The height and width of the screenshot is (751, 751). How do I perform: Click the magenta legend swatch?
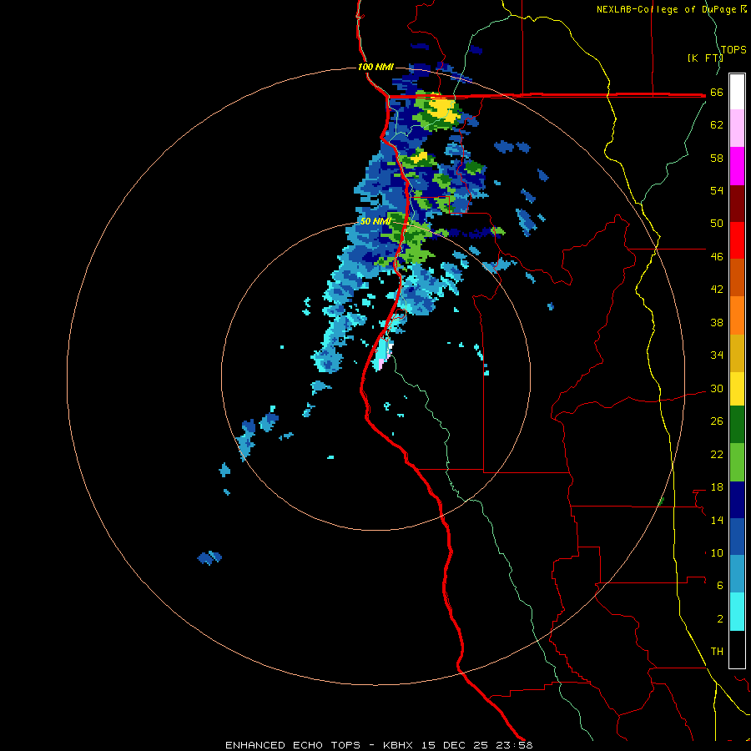tap(737, 166)
